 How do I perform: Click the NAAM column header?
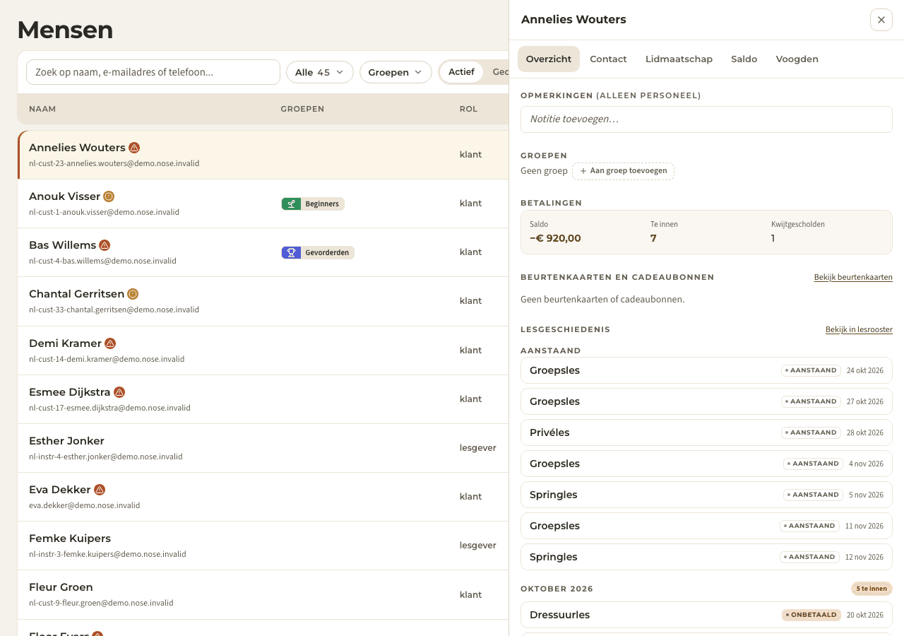(x=42, y=109)
